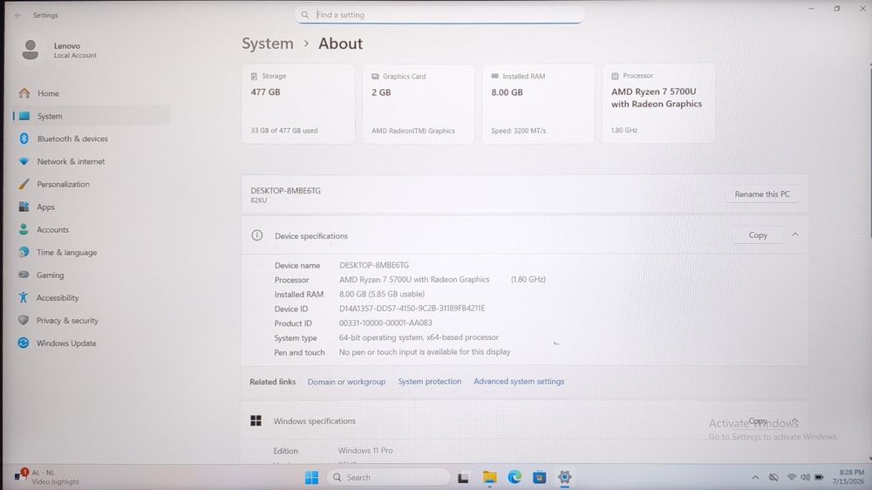The image size is (872, 490).
Task: Click the Device specifications info icon
Action: pyautogui.click(x=257, y=235)
